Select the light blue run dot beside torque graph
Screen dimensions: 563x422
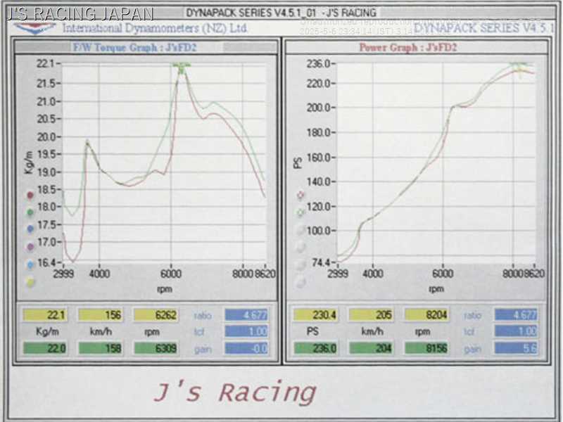[x=30, y=264]
